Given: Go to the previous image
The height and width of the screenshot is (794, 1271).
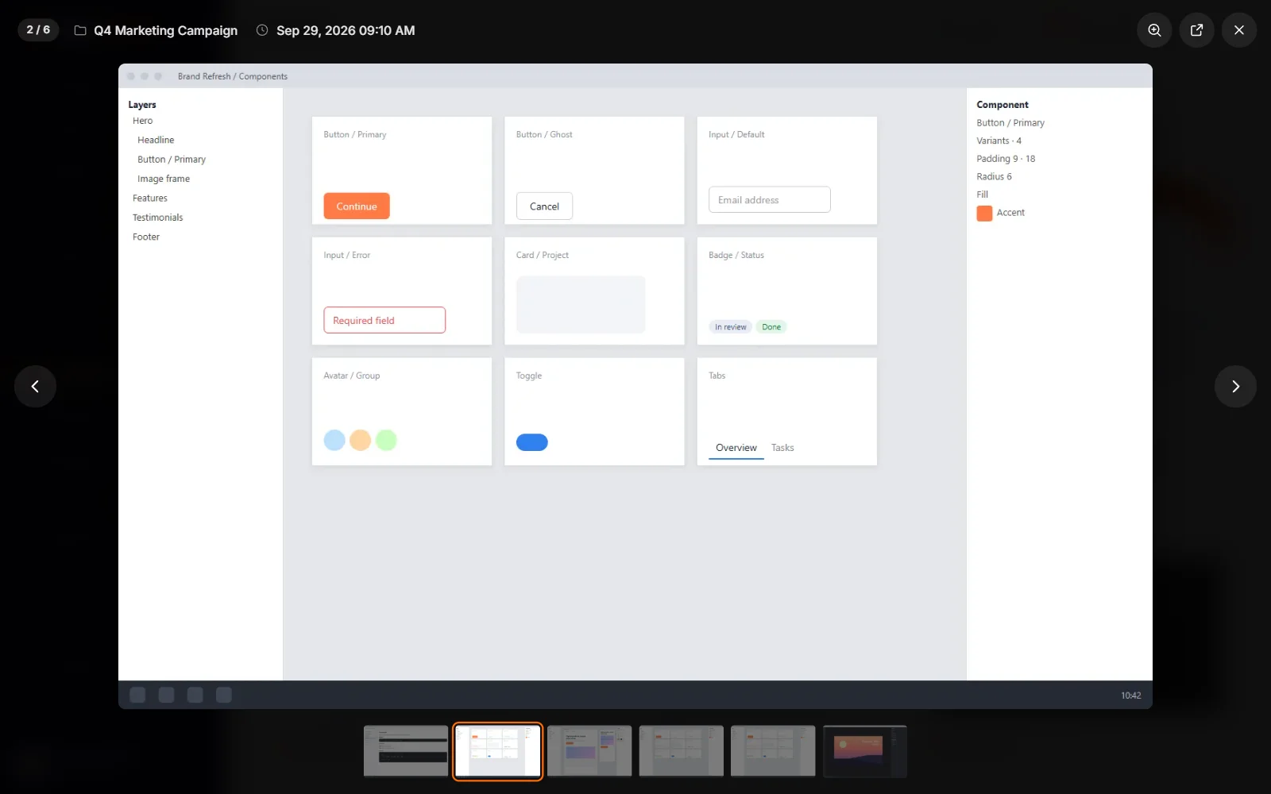Looking at the screenshot, I should point(35,386).
